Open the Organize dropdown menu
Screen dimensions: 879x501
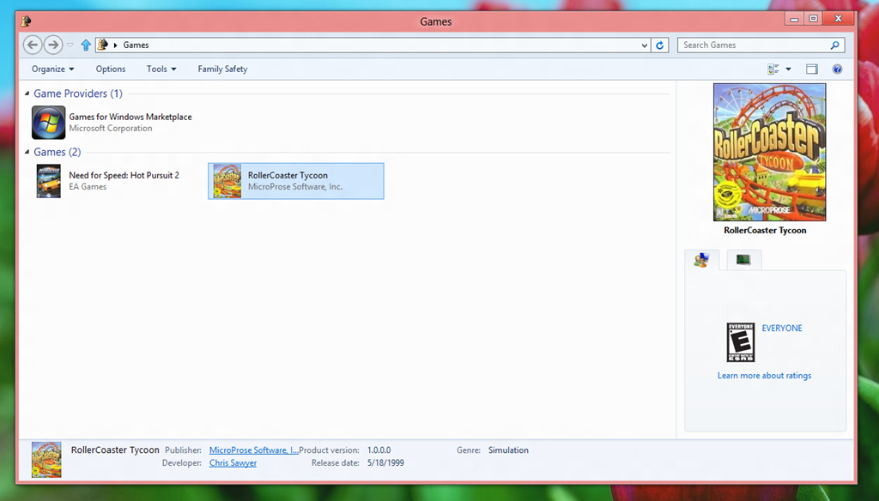point(52,69)
